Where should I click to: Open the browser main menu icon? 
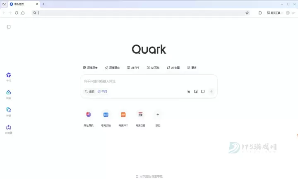[293, 13]
